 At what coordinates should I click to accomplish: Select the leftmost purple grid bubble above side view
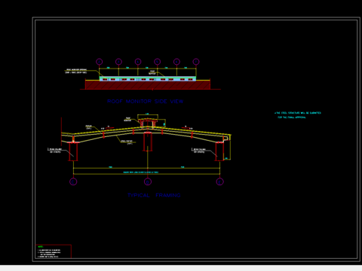point(100,62)
